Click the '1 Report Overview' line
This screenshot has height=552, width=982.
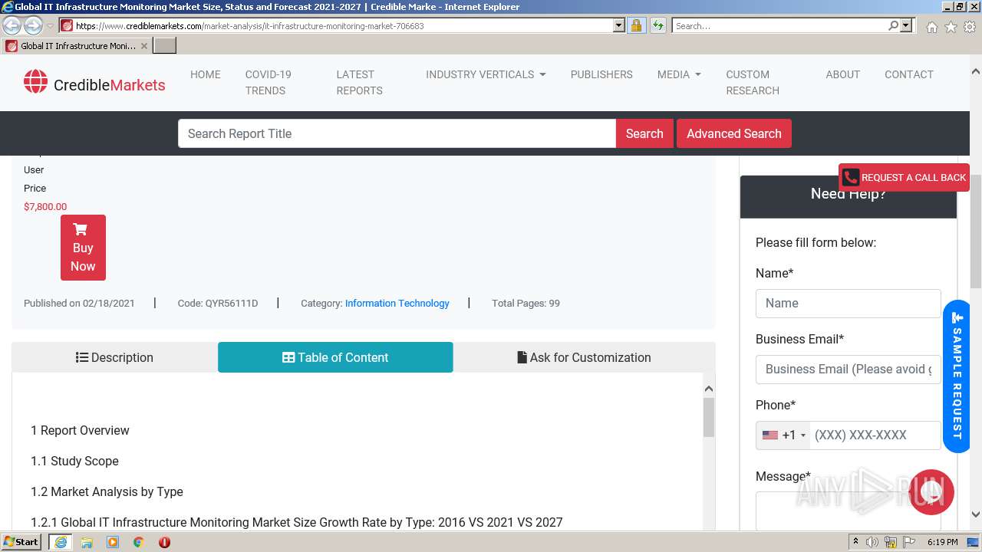click(x=80, y=430)
